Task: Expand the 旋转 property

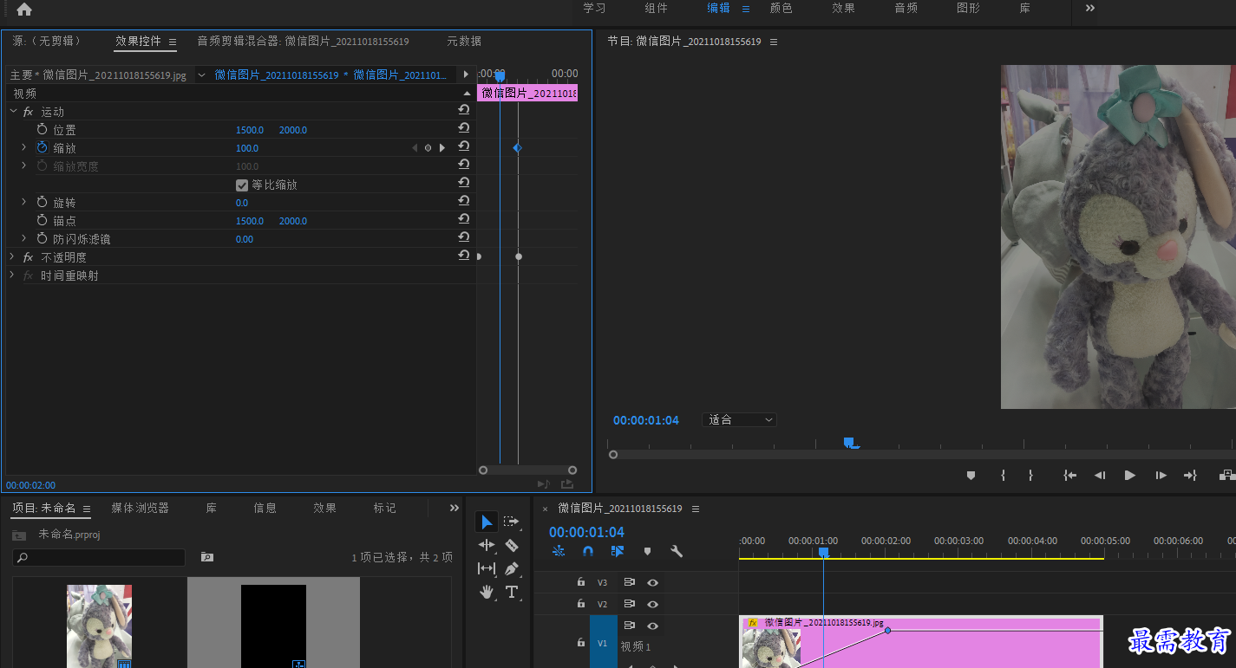Action: click(x=24, y=202)
